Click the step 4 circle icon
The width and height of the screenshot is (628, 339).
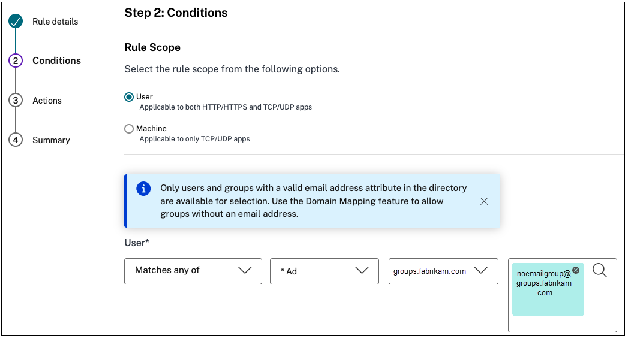tap(16, 140)
